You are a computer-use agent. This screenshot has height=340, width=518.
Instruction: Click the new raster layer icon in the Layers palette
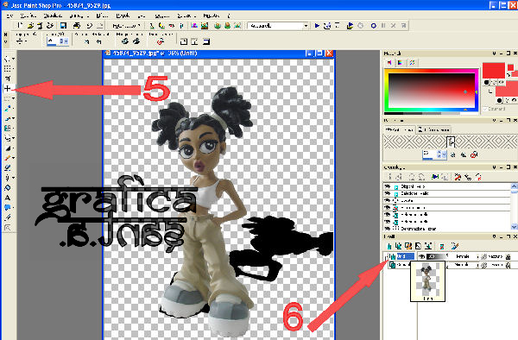[389, 246]
